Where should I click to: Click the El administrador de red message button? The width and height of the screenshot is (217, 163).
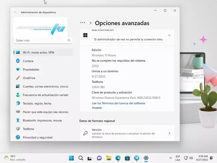coord(129,39)
